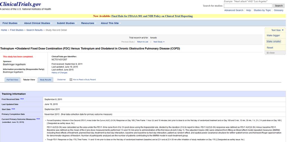Screen dimensions: 287x142
Task: Open the Disclaimer link
Action: (x=61, y=80)
